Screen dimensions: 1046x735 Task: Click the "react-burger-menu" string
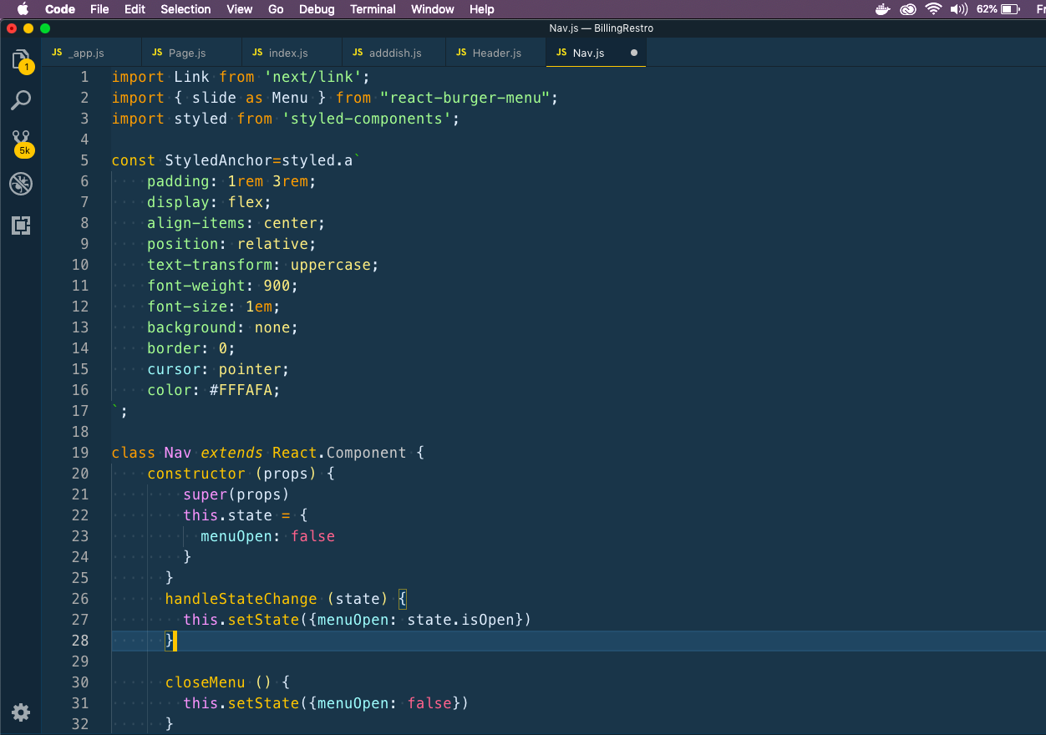click(x=465, y=98)
